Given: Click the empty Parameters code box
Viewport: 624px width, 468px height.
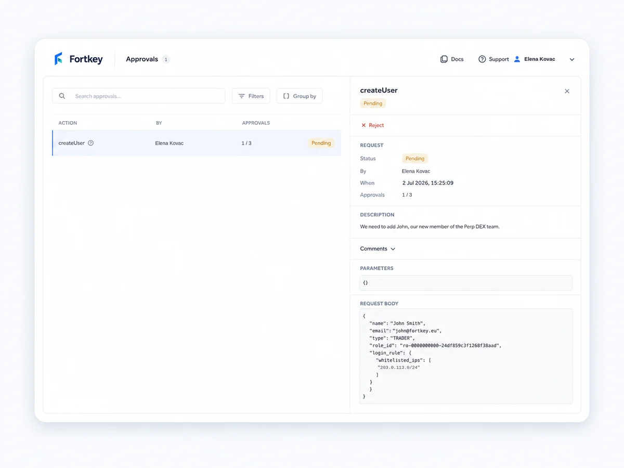Looking at the screenshot, I should 466,283.
